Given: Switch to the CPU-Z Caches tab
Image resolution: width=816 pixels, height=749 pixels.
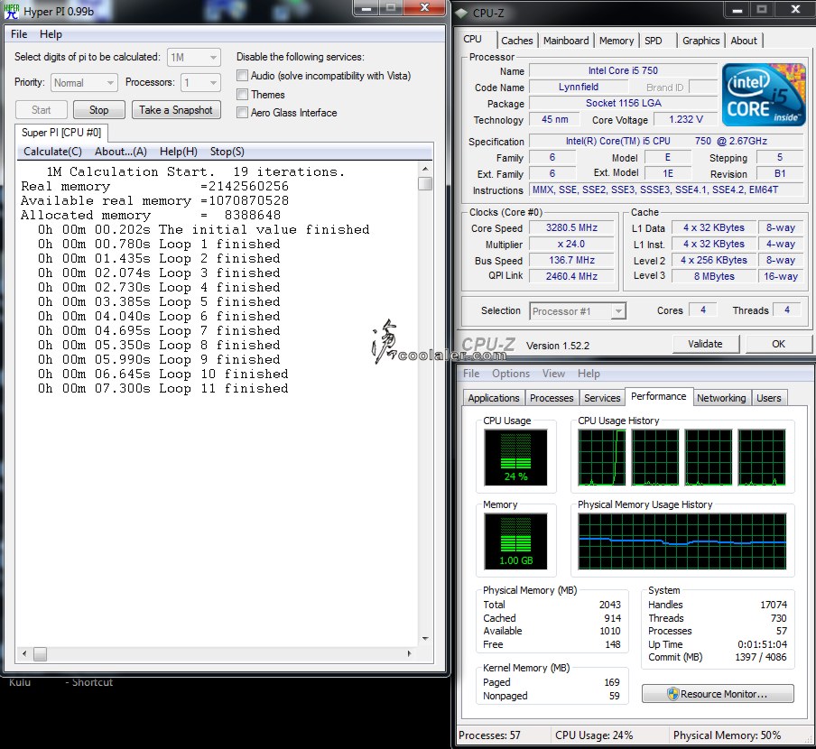Looking at the screenshot, I should [x=517, y=41].
